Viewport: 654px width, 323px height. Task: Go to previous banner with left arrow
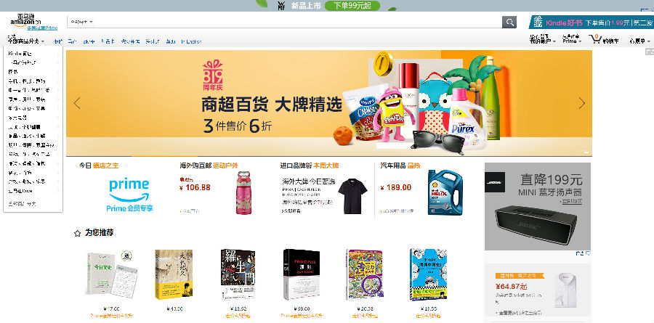77,103
